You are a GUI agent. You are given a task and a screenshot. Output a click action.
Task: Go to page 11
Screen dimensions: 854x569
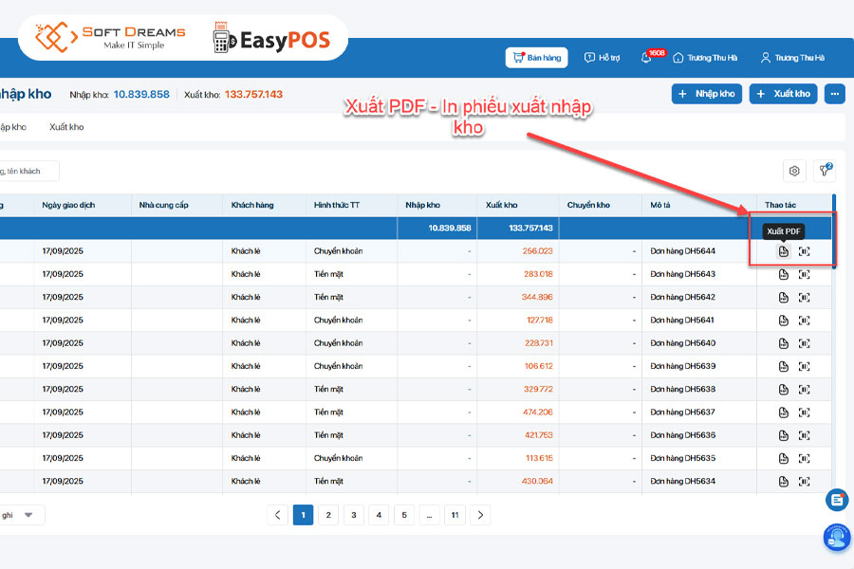coord(455,515)
